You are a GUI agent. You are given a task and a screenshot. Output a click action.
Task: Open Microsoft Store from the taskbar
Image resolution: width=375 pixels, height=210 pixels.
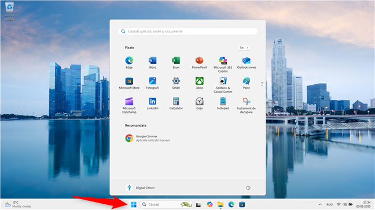coord(242,204)
